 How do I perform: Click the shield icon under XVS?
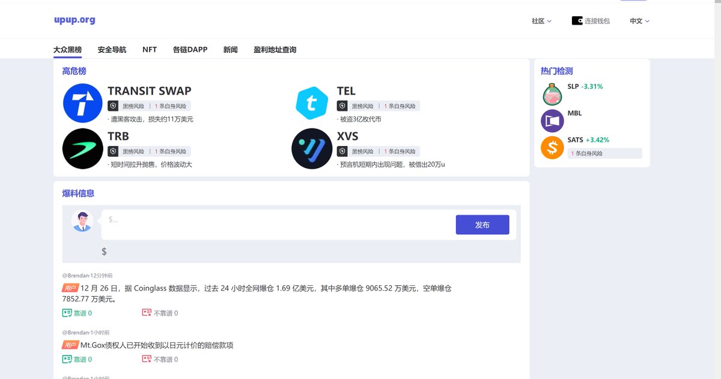click(342, 151)
